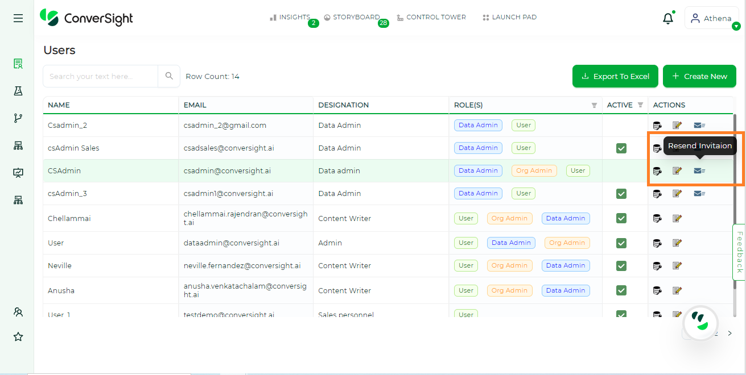Disable the Active checkbox for Neville
The width and height of the screenshot is (746, 375).
pos(621,265)
